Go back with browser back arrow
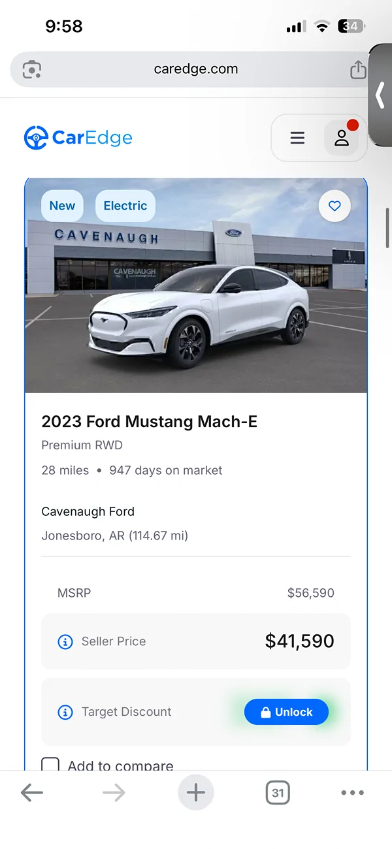This screenshot has height=849, width=392. (x=31, y=793)
